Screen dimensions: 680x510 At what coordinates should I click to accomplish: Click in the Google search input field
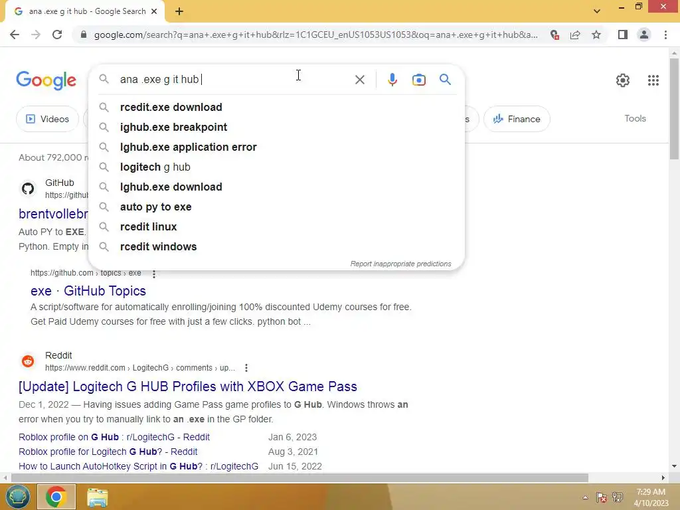click(x=234, y=80)
